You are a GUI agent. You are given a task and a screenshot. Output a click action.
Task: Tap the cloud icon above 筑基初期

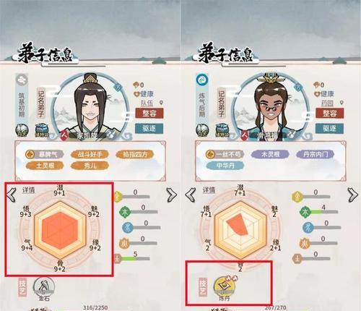[x=22, y=80]
